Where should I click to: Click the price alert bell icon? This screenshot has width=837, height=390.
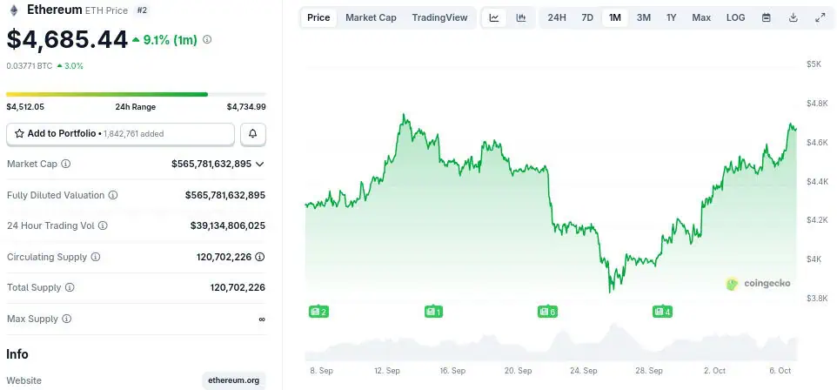pyautogui.click(x=253, y=134)
